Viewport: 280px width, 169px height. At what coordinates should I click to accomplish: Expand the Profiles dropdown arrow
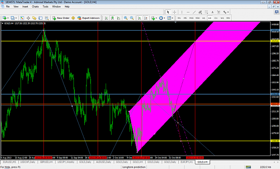click(x=16, y=18)
